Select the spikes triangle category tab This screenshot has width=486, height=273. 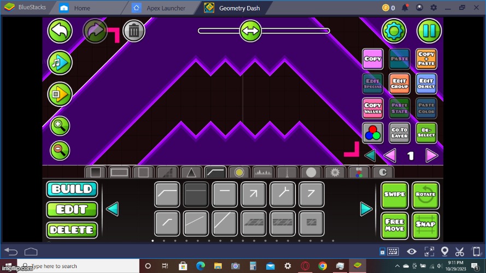(191, 172)
